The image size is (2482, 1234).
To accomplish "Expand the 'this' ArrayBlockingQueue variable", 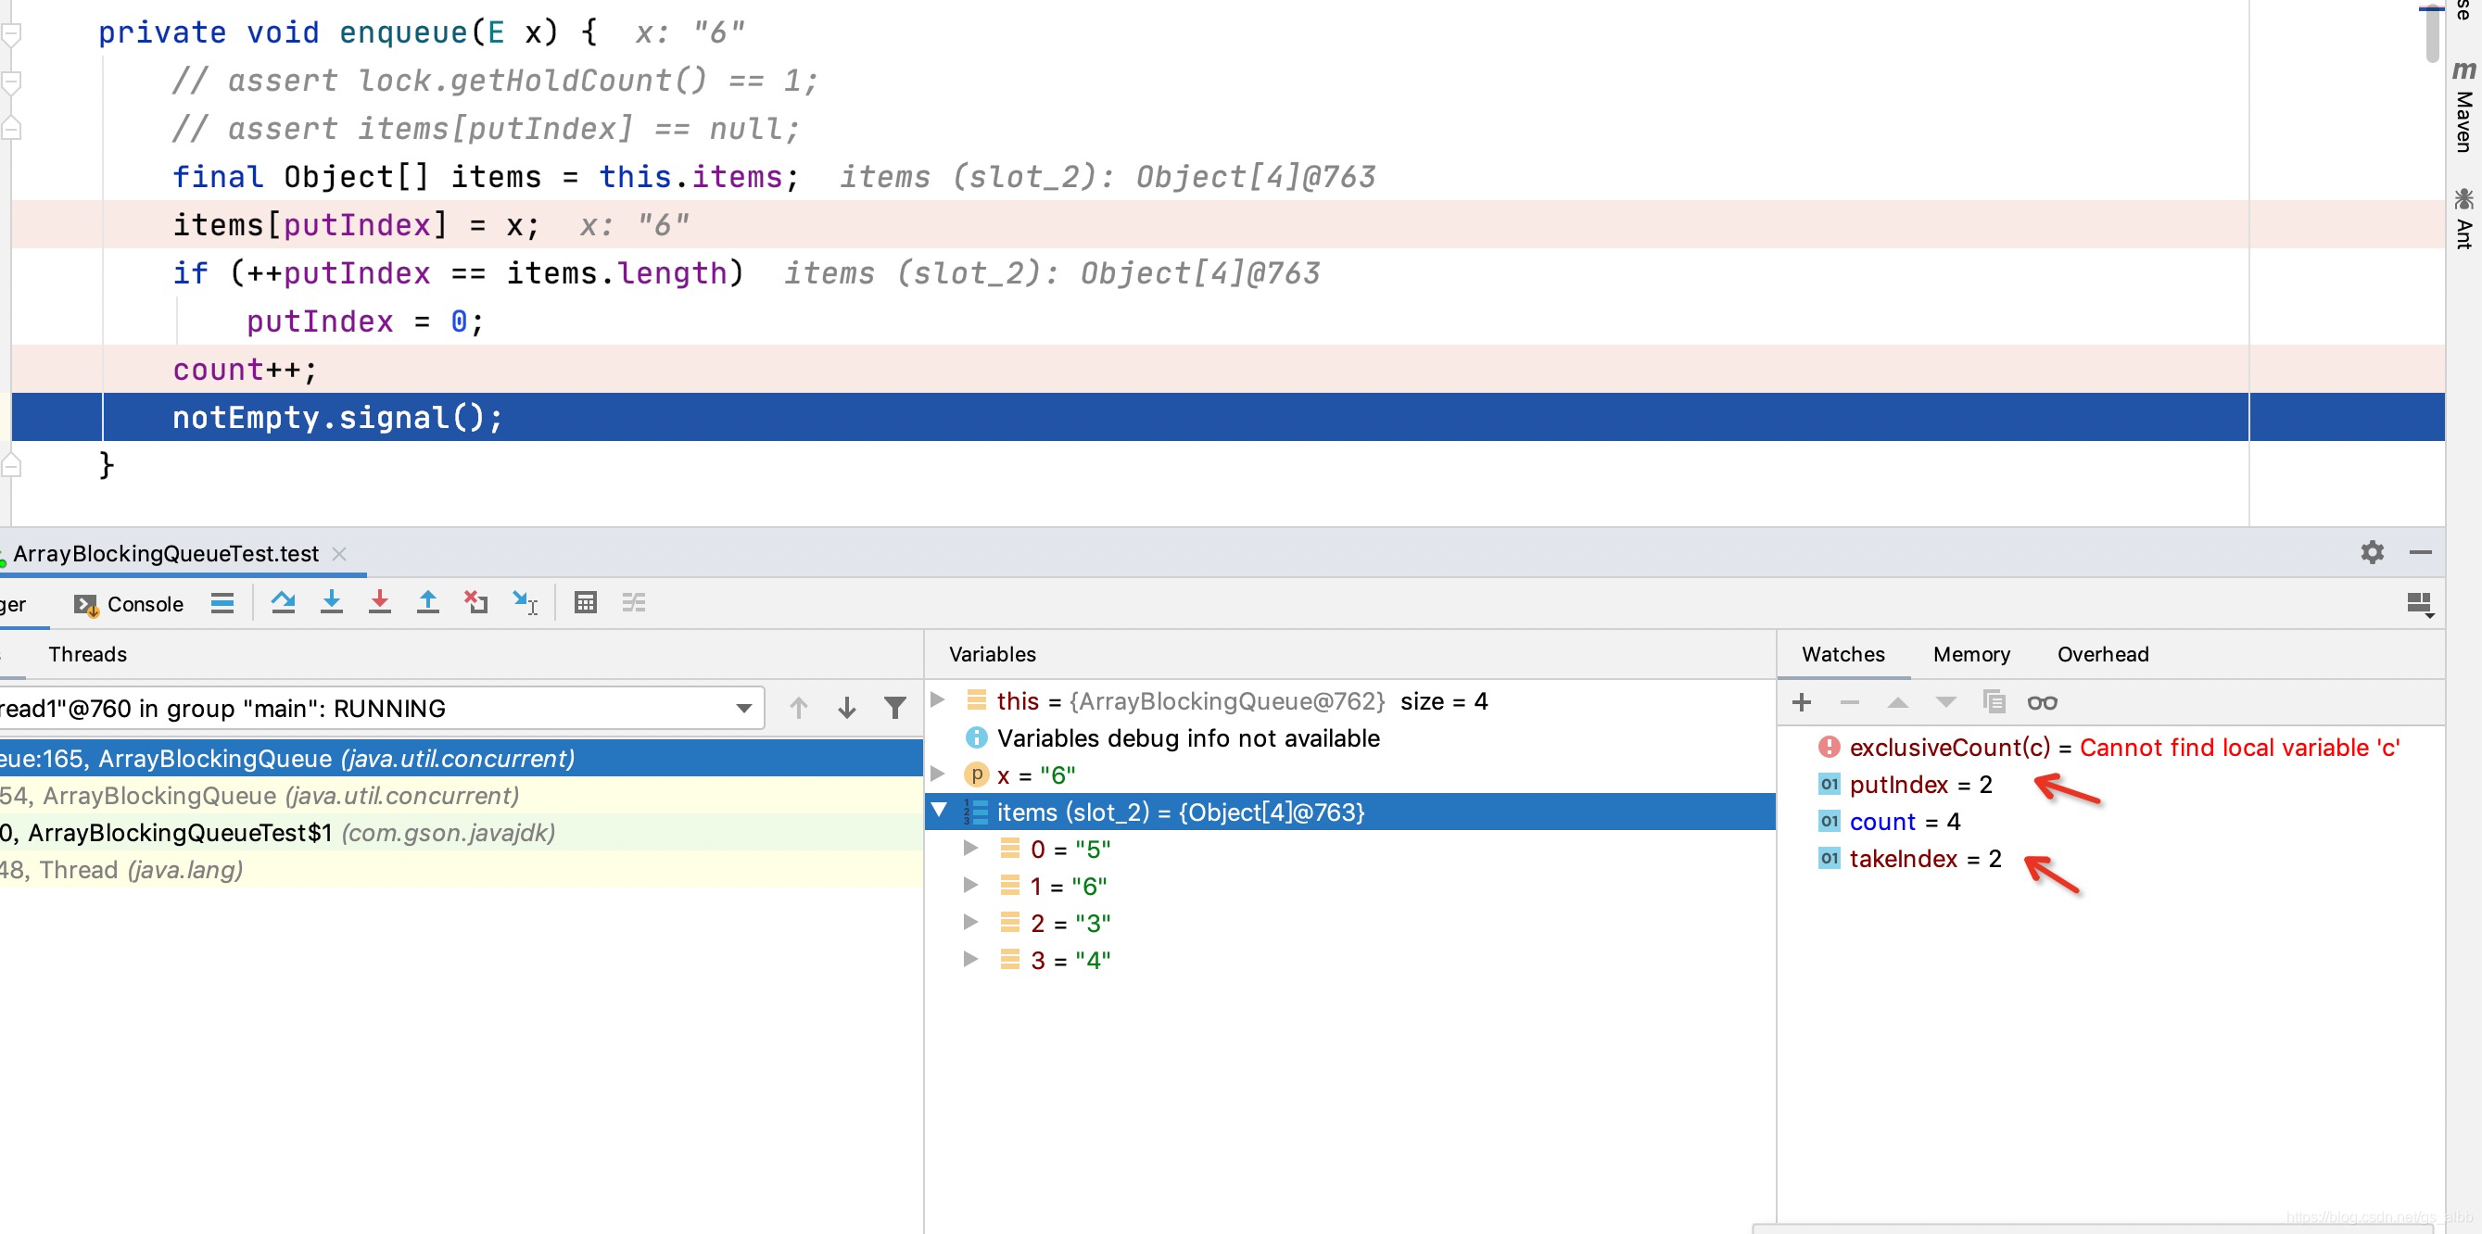I will (x=938, y=700).
